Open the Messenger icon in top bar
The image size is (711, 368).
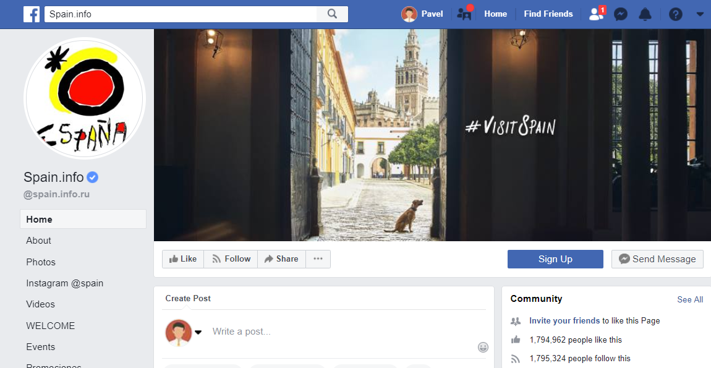coord(621,14)
